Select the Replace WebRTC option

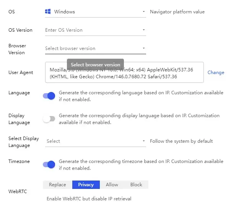[57, 185]
